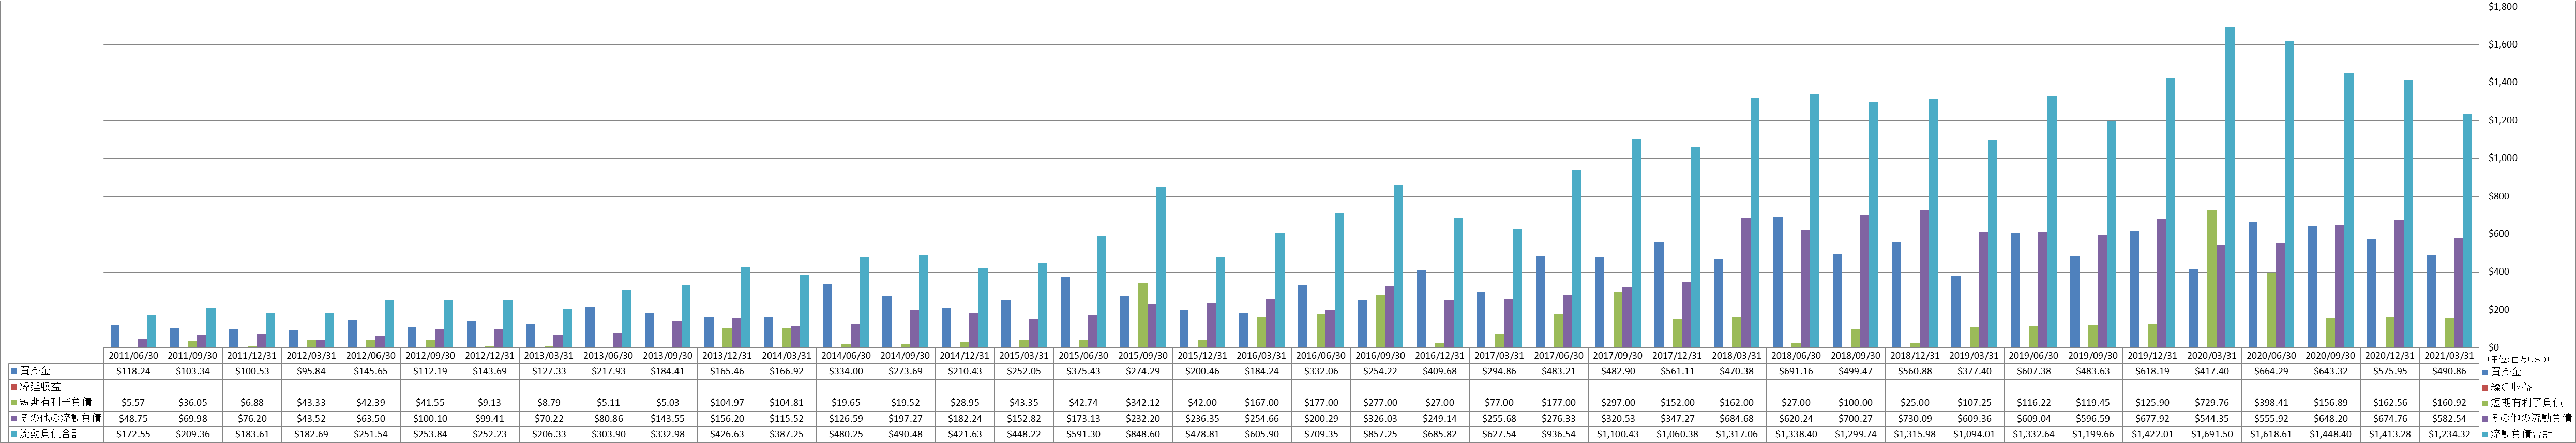Click the $684.68 cell
Screen dimensions: 2576x443
(1737, 419)
